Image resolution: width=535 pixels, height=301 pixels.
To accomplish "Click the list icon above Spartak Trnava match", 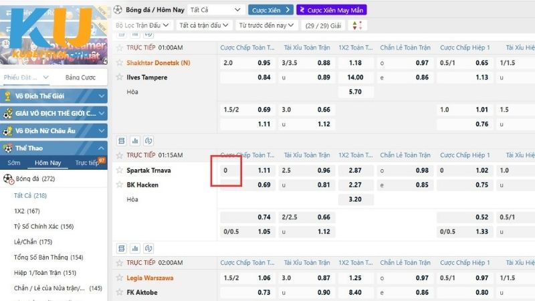I will [x=122, y=141].
